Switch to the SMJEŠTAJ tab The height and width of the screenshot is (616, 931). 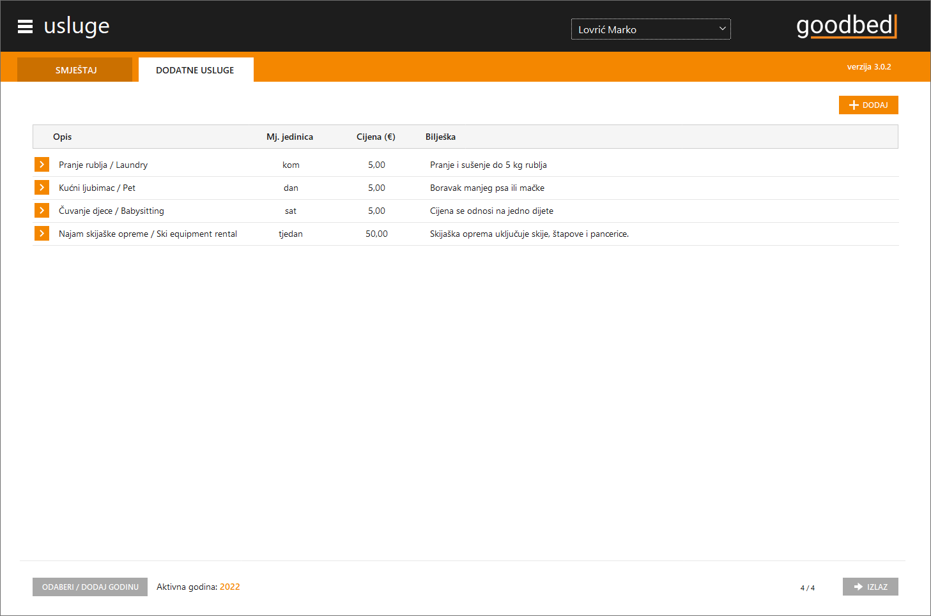pyautogui.click(x=75, y=70)
